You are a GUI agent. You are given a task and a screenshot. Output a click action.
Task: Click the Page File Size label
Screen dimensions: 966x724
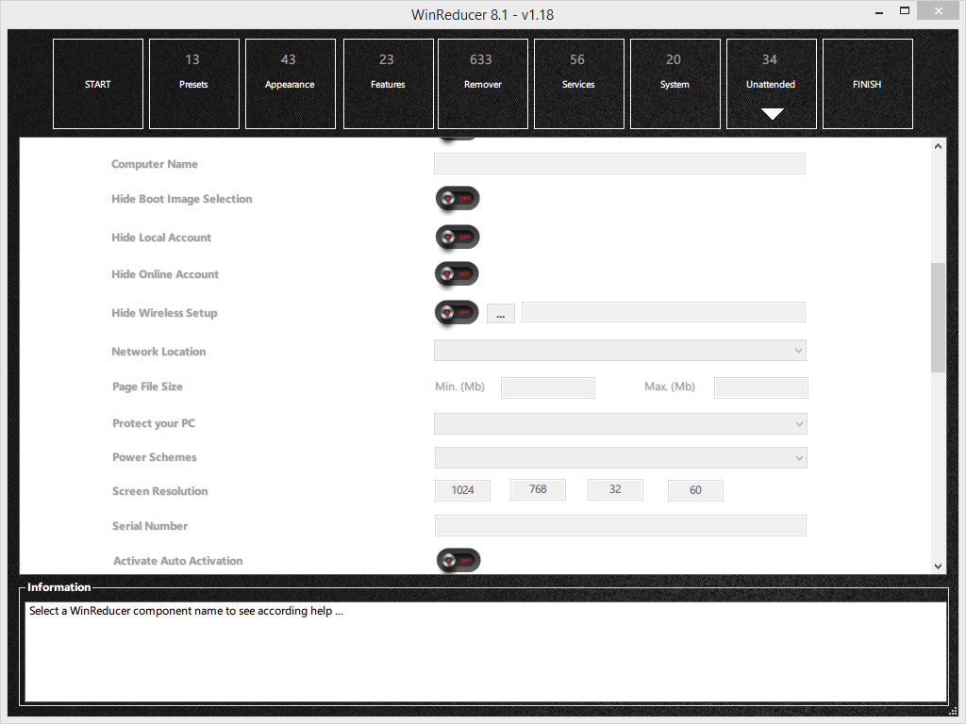[x=148, y=387]
